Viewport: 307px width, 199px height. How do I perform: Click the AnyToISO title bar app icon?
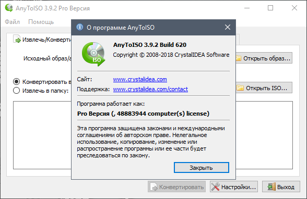[x=9, y=8]
